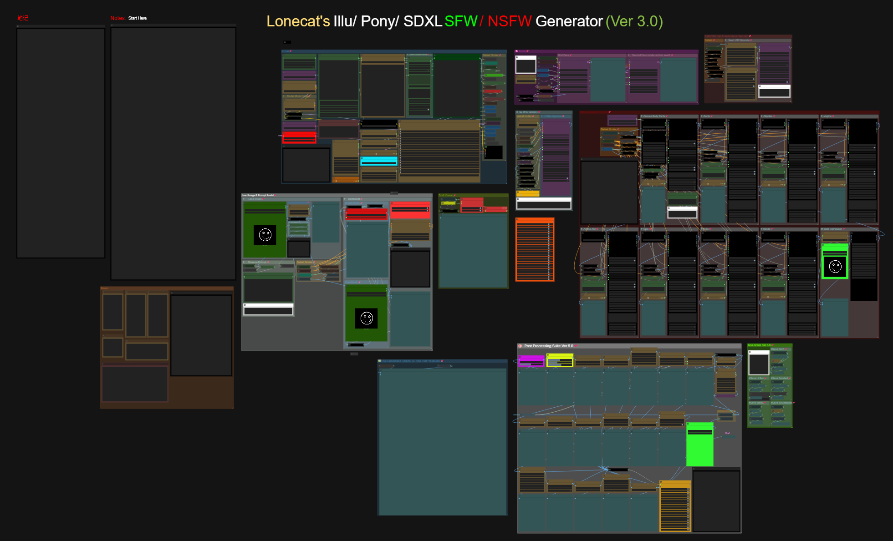
Task: Click pin icon beside Hi rez (Pro version)
Action: 540,112
